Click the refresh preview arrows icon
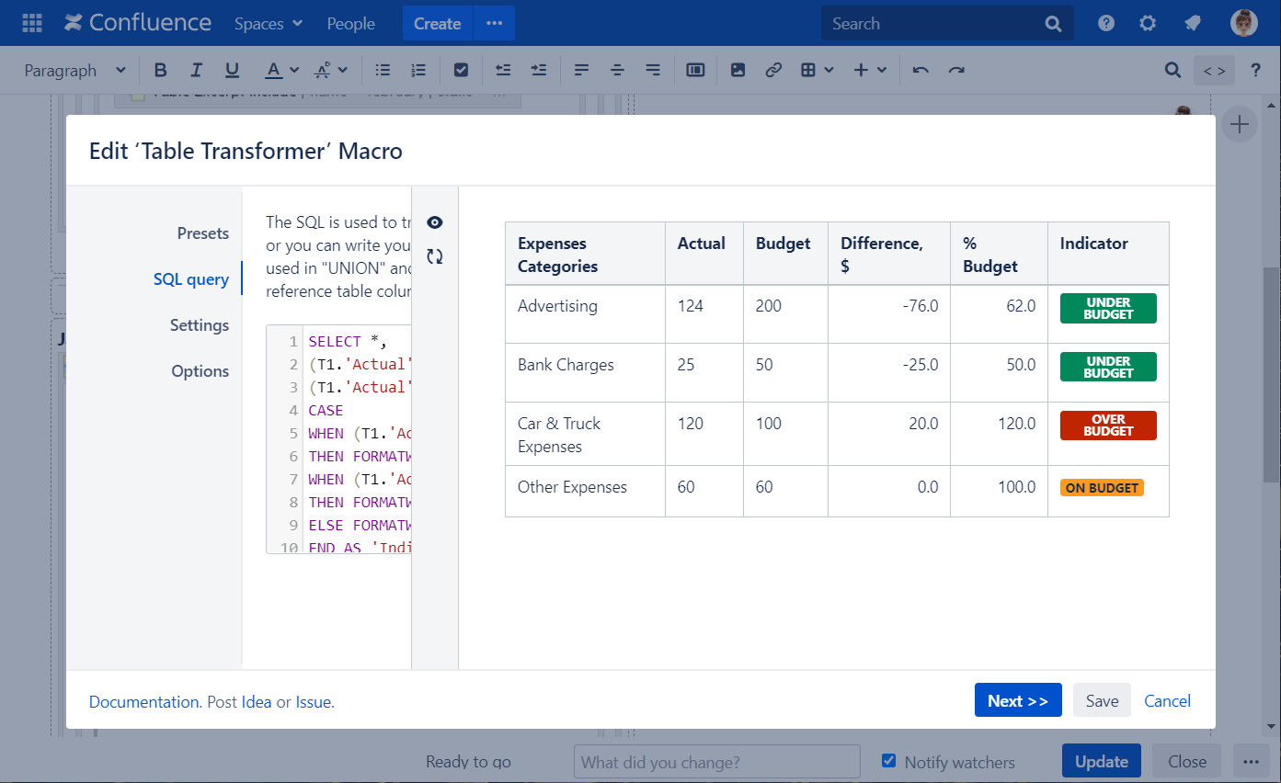This screenshot has width=1281, height=783. [x=435, y=257]
